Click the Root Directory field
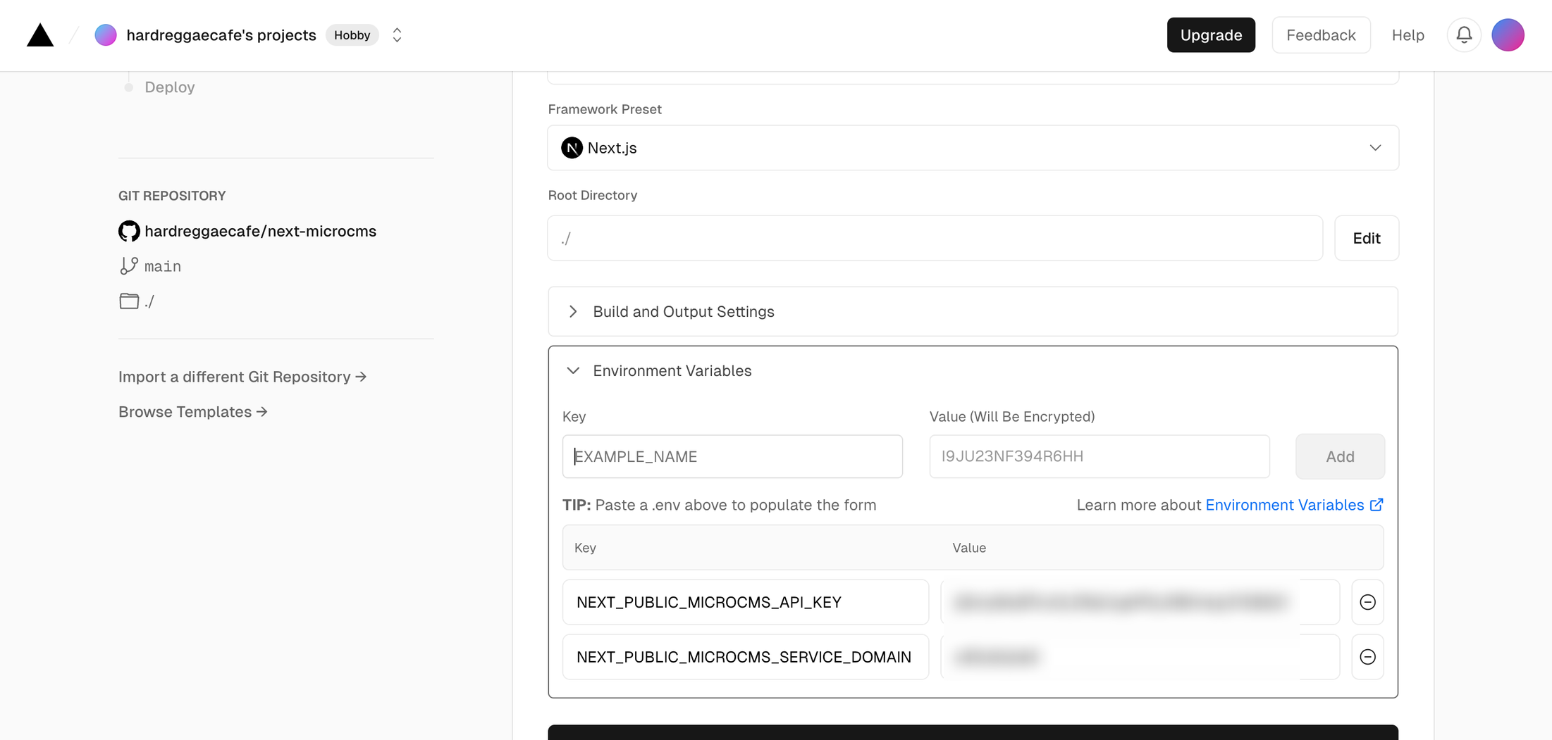This screenshot has height=740, width=1552. coord(935,238)
